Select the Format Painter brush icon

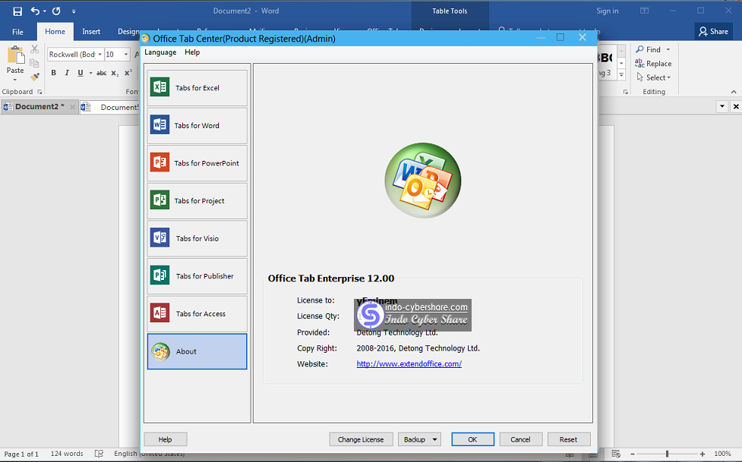coord(34,76)
